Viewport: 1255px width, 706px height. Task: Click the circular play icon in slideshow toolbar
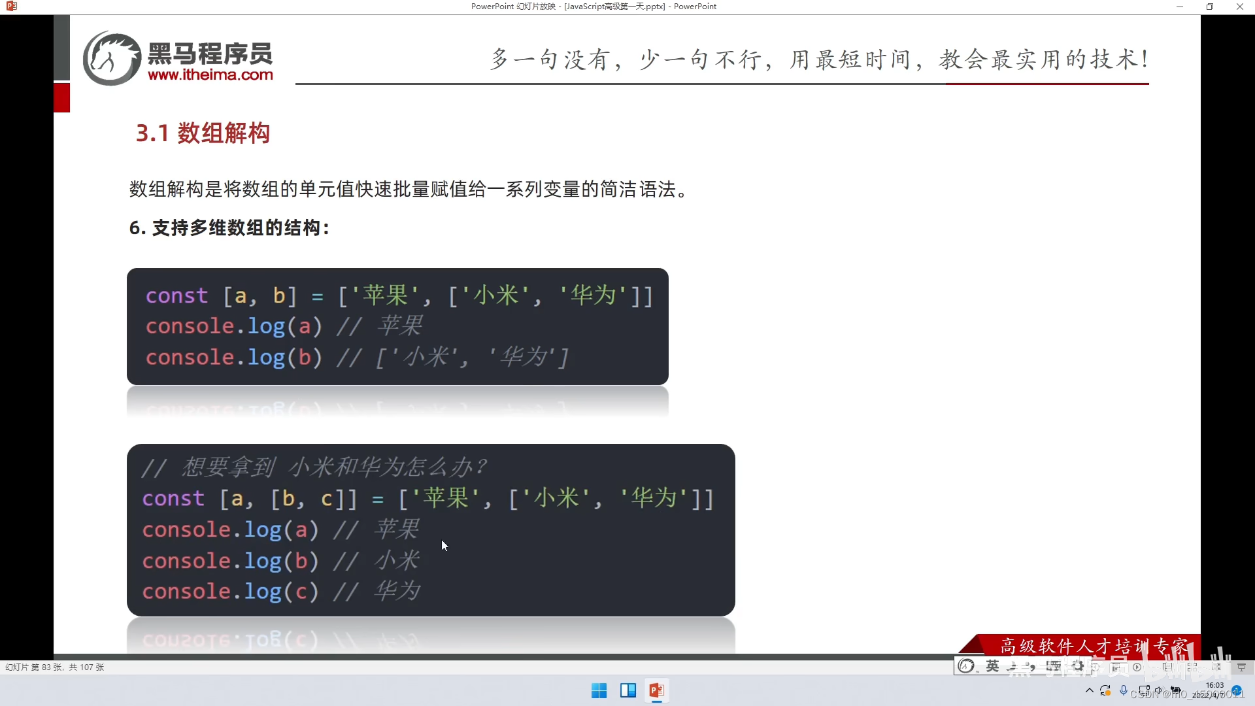(x=1137, y=667)
